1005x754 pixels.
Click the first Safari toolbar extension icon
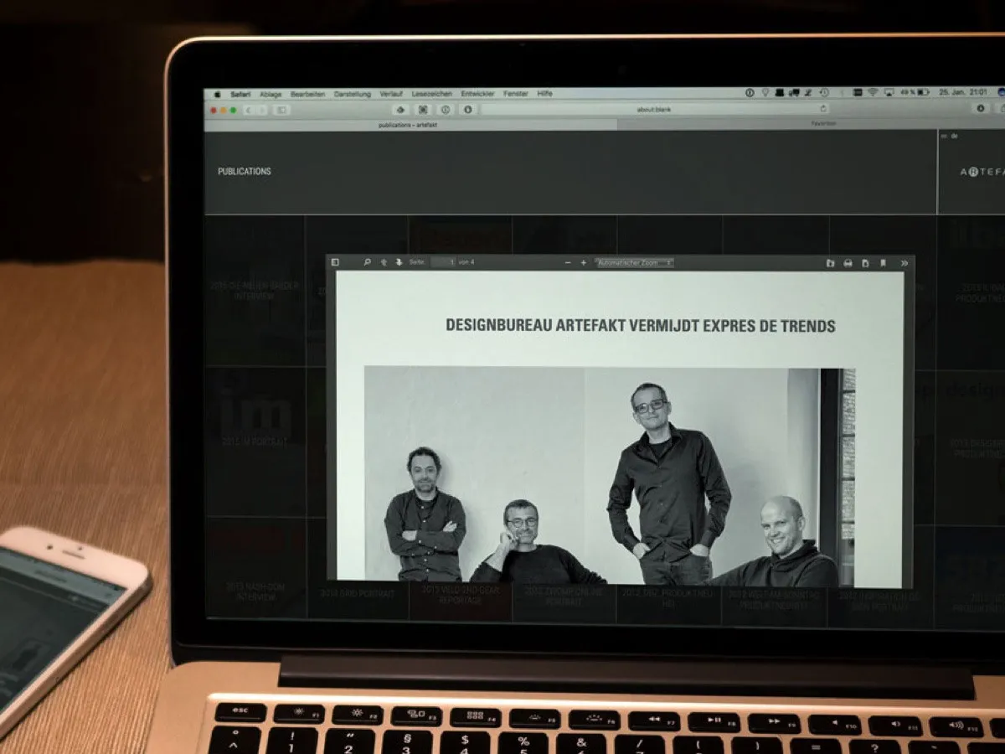400,110
